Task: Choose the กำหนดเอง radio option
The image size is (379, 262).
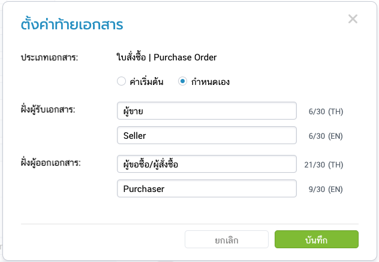Action: tap(182, 81)
